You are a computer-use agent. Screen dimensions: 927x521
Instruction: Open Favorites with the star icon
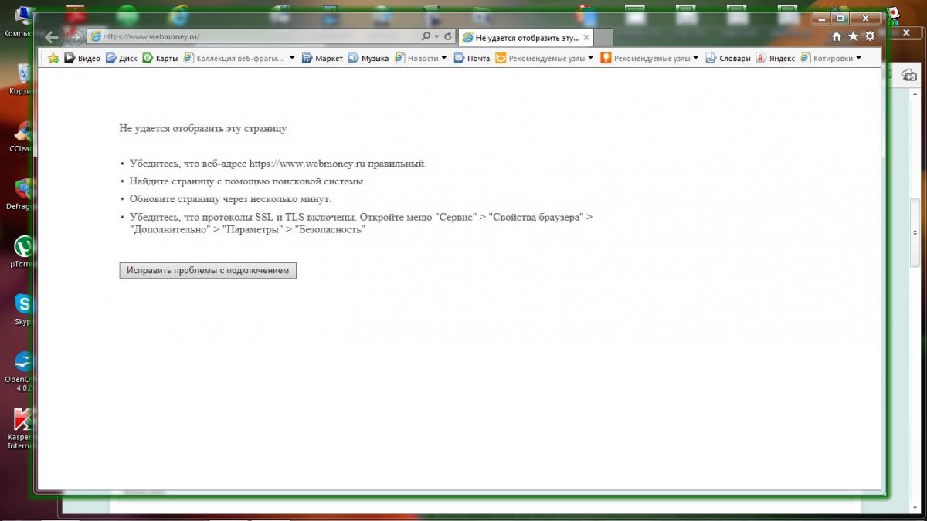click(x=854, y=36)
